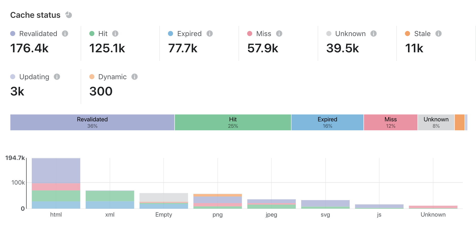Click the info icon next to Revalidated

[x=65, y=34]
